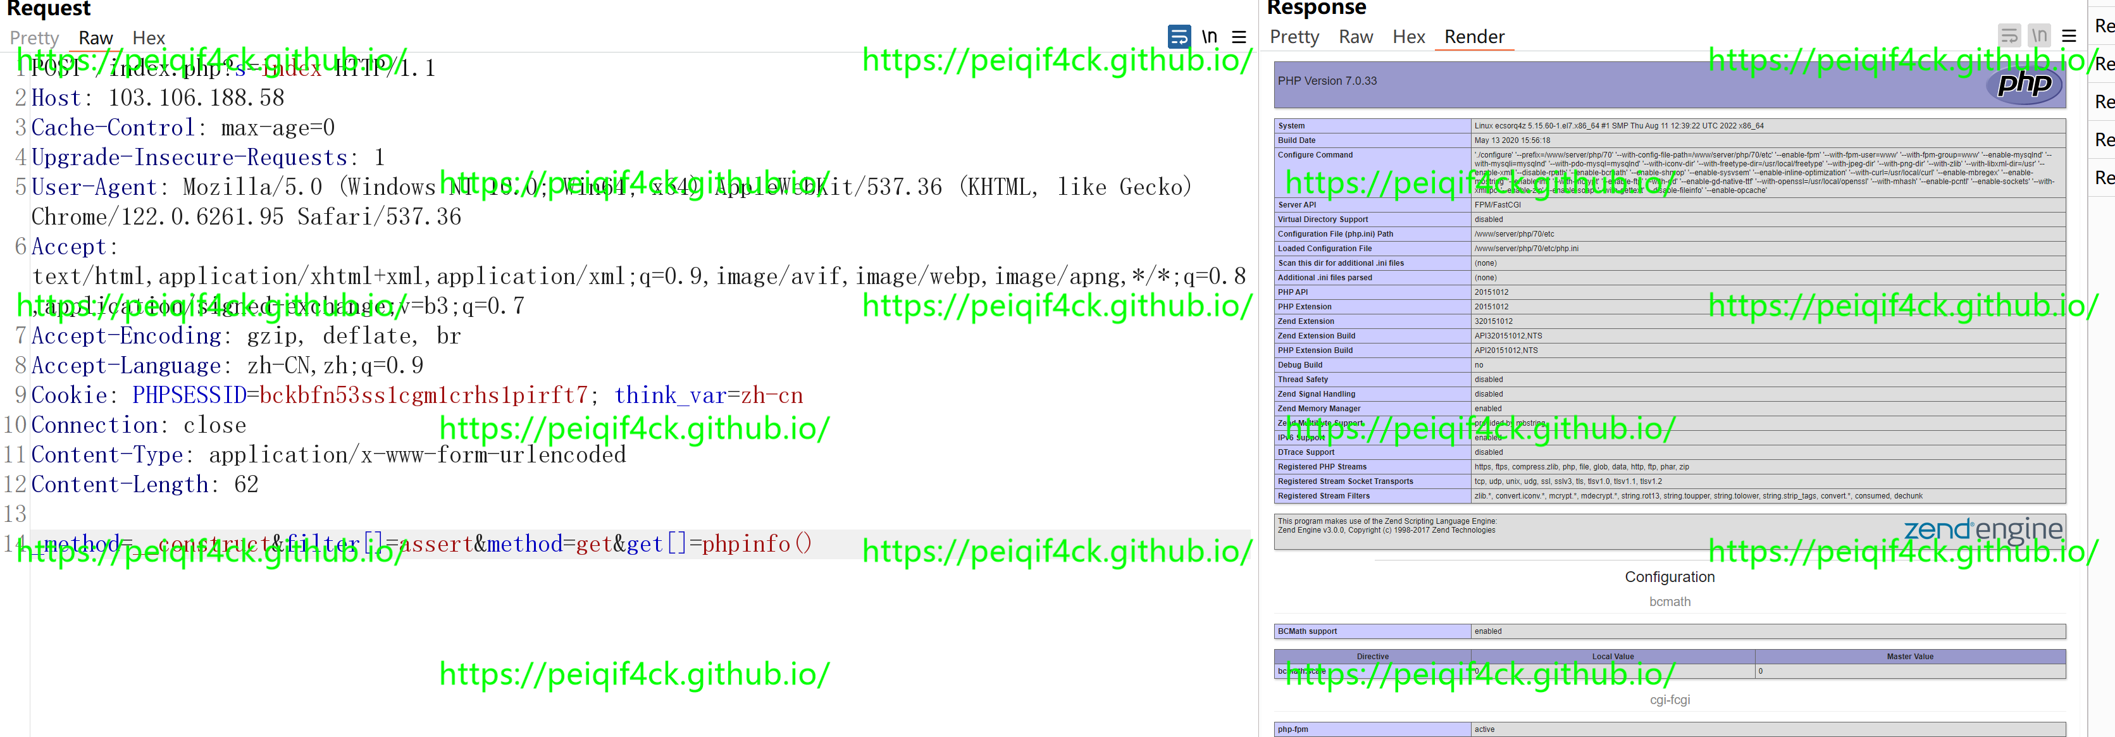The height and width of the screenshot is (737, 2115).
Task: Switch Response view to Raw tab
Action: (1356, 37)
